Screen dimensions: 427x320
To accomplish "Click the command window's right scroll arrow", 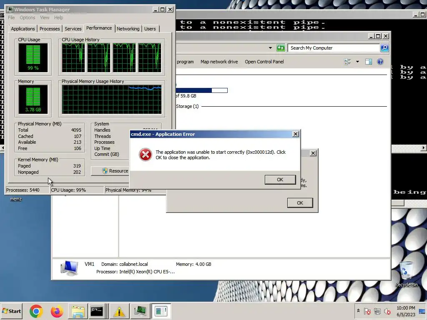I will pyautogui.click(x=423, y=148).
